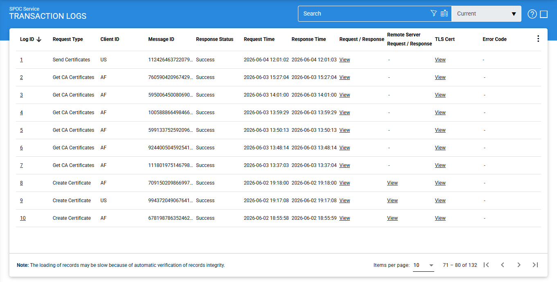
Task: Click the Request Type column header
Action: click(x=68, y=39)
